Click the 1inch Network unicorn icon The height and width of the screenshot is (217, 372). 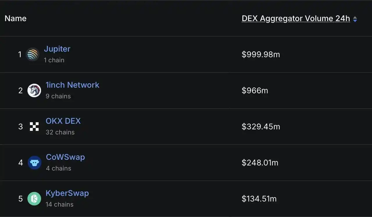[34, 91]
